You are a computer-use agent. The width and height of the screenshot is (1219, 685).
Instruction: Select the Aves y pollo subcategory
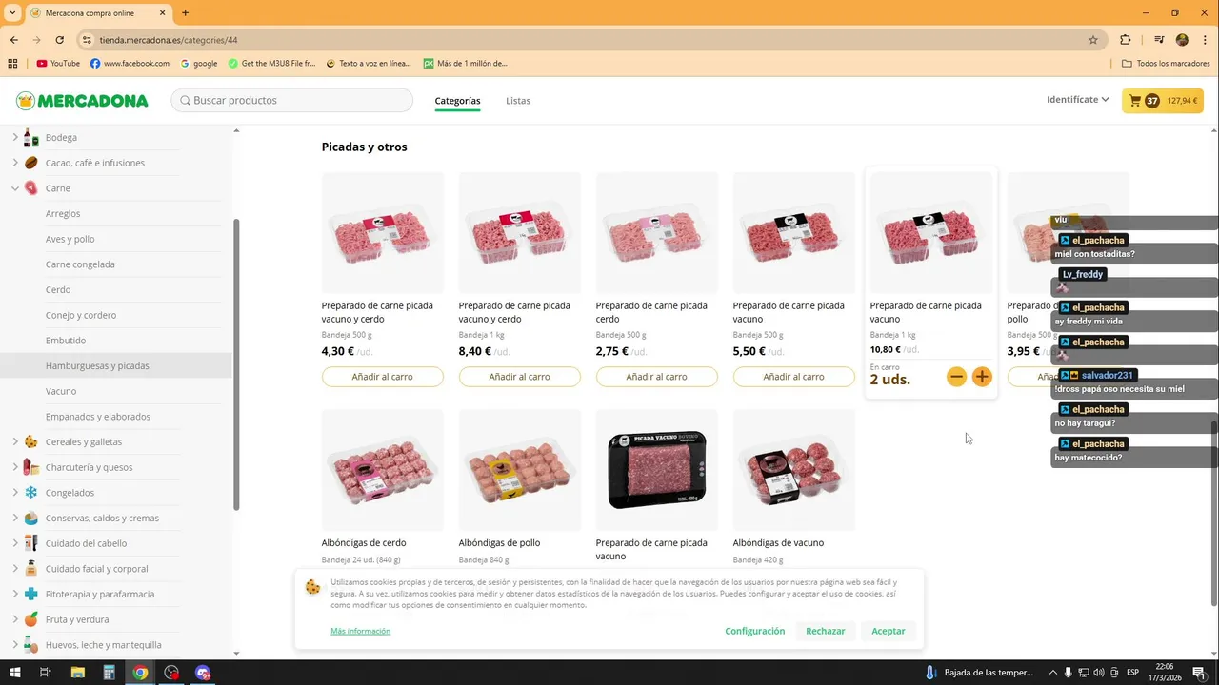click(x=70, y=239)
